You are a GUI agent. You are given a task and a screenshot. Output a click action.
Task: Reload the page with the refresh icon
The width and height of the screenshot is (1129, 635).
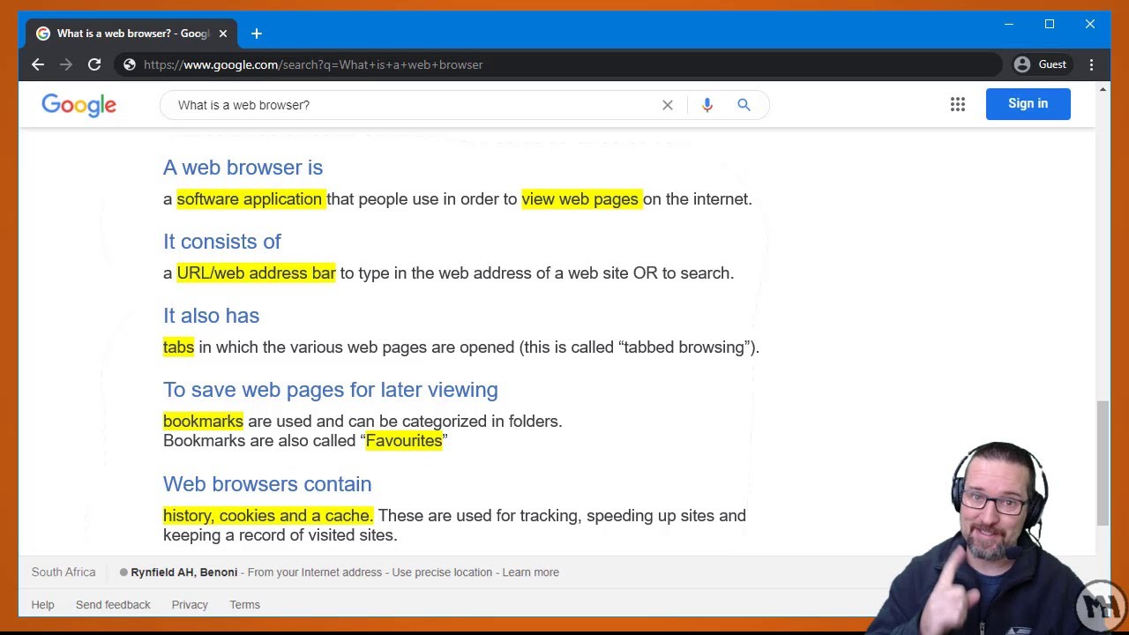(94, 64)
